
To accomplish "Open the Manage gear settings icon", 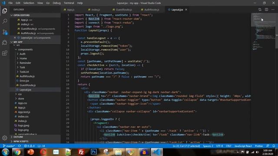I will [x=5, y=138].
